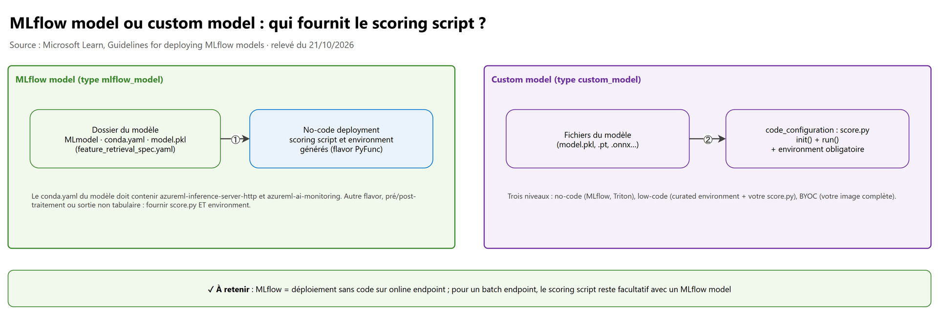Image resolution: width=941 pixels, height=316 pixels.
Task: Click the '(model.pkl, .pt, .onnx...)' line
Action: [x=598, y=144]
